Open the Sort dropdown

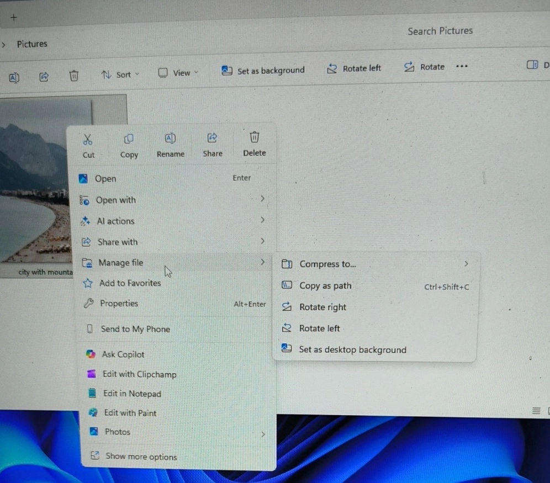coord(120,74)
